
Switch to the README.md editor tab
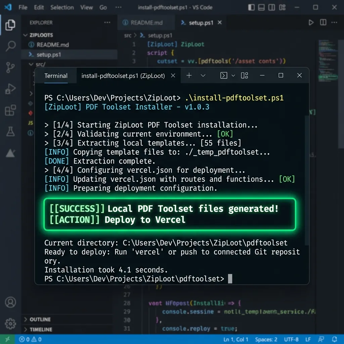146,23
